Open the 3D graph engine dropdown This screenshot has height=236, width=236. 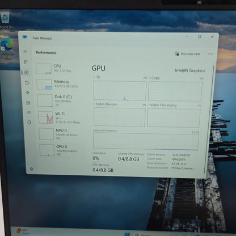coord(97,77)
